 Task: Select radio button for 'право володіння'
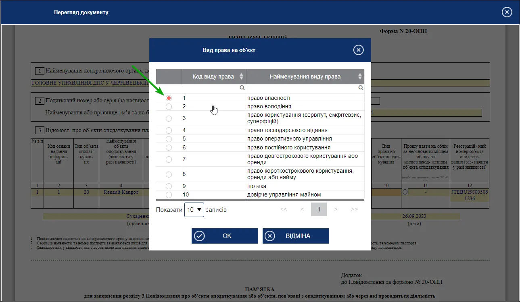pyautogui.click(x=169, y=107)
